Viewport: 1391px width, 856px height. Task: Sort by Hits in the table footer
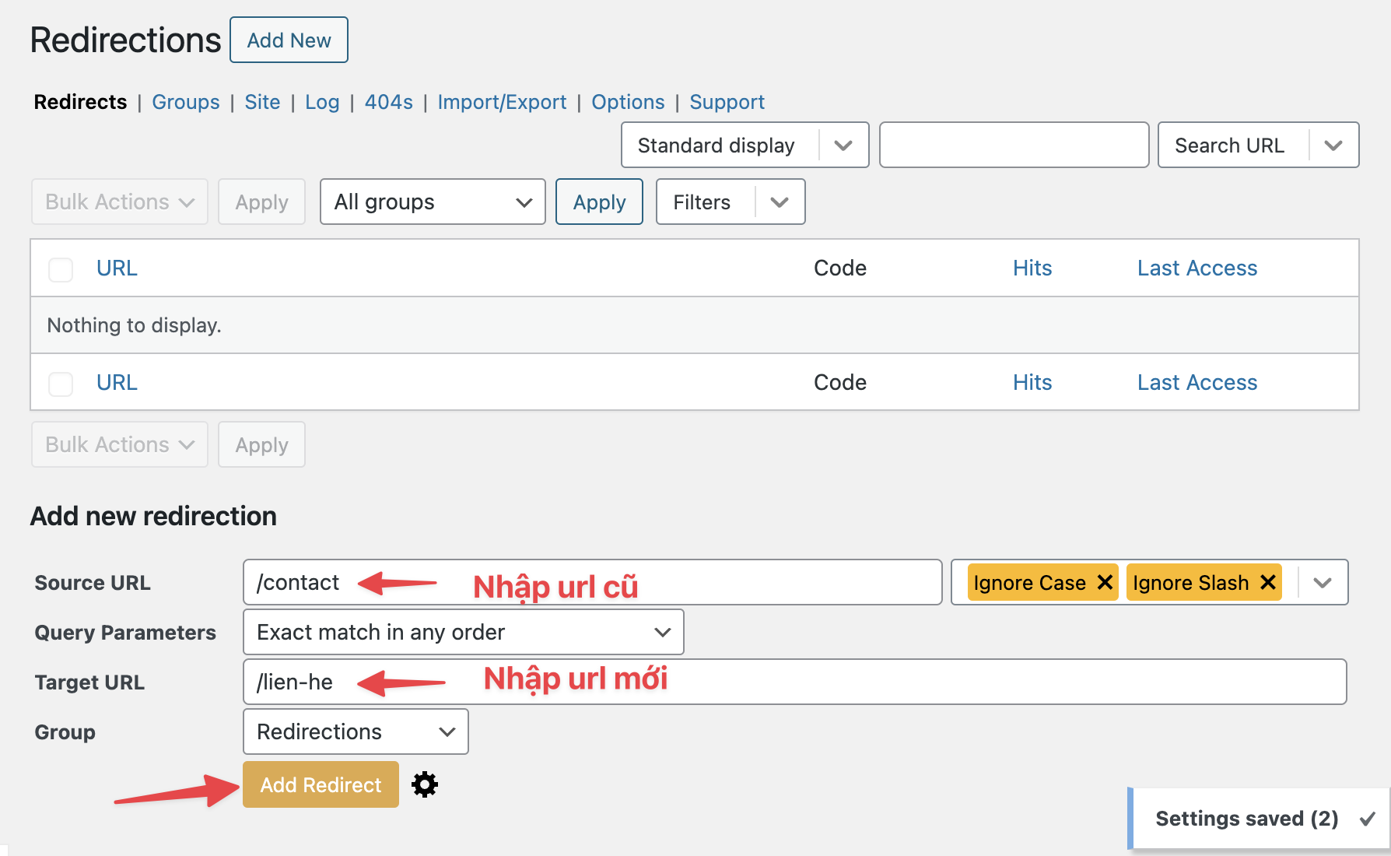[x=1032, y=382]
